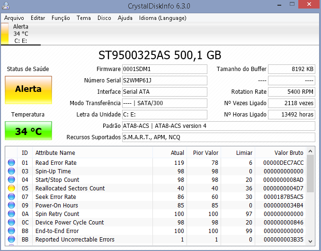This screenshot has width=321, height=251.
Task: Click the disk title ST9500325AS 500,1 GB
Action: pyautogui.click(x=160, y=55)
